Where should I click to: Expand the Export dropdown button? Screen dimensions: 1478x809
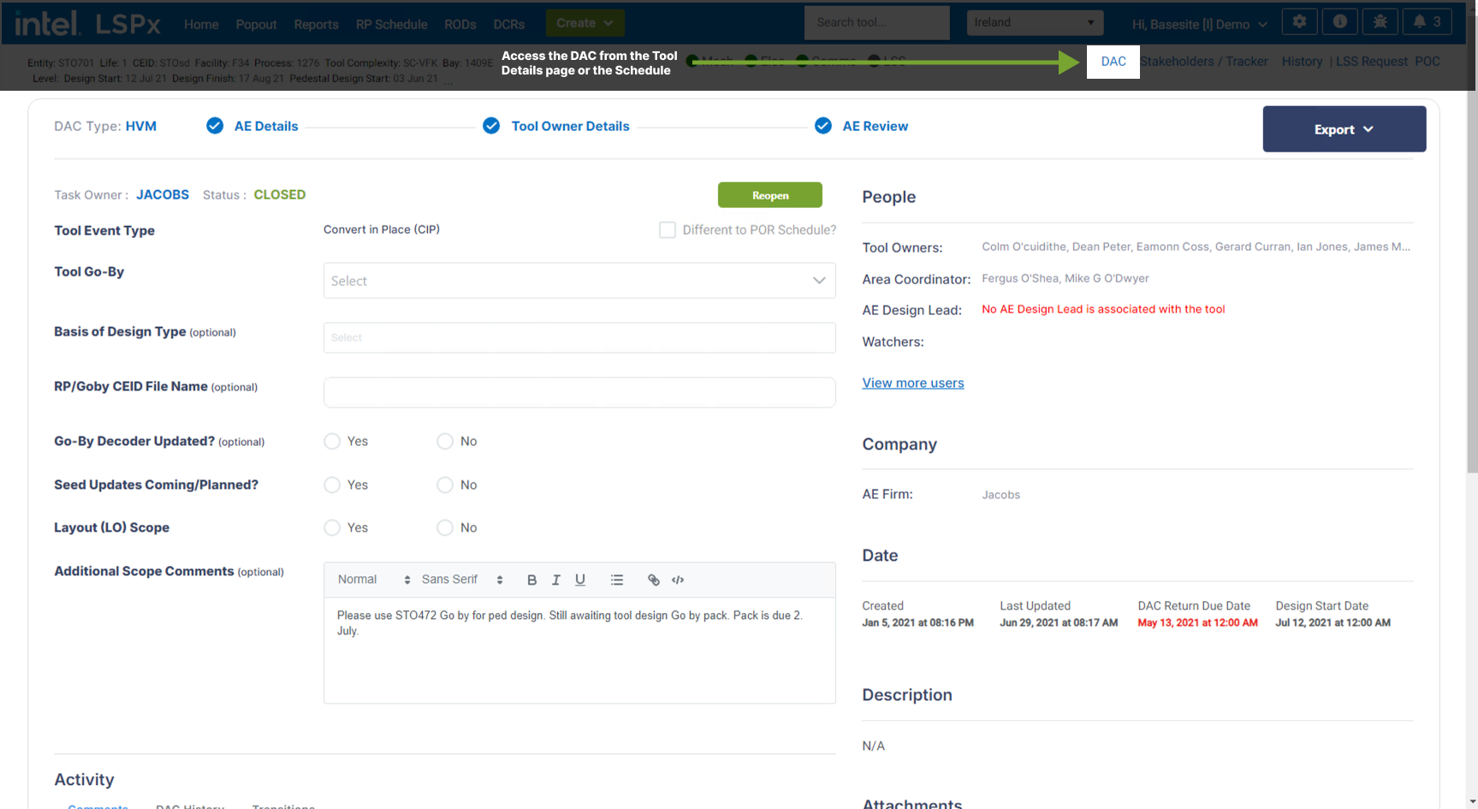[1344, 129]
